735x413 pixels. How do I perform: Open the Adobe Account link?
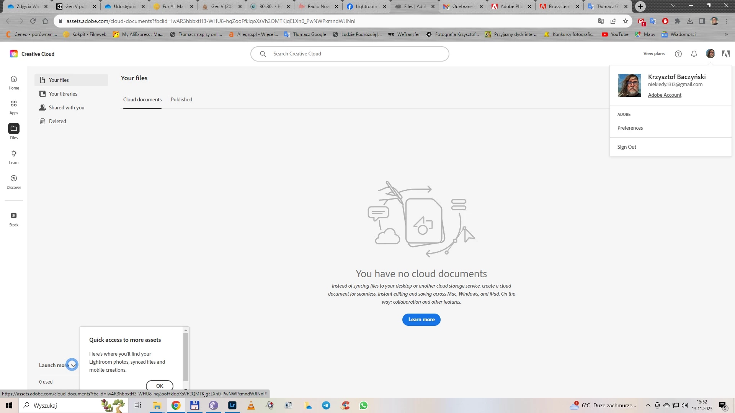(x=665, y=95)
